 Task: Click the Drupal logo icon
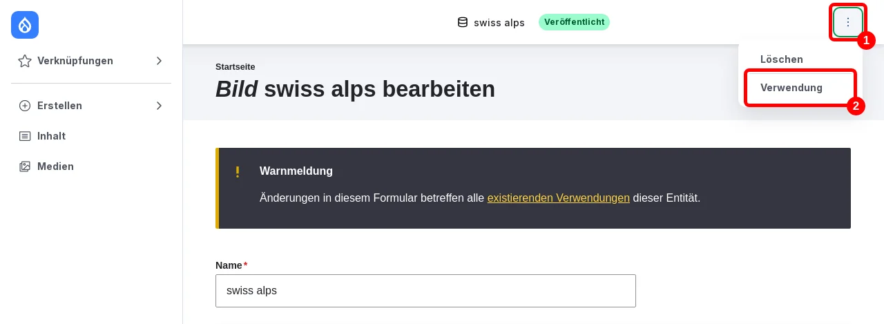coord(25,25)
